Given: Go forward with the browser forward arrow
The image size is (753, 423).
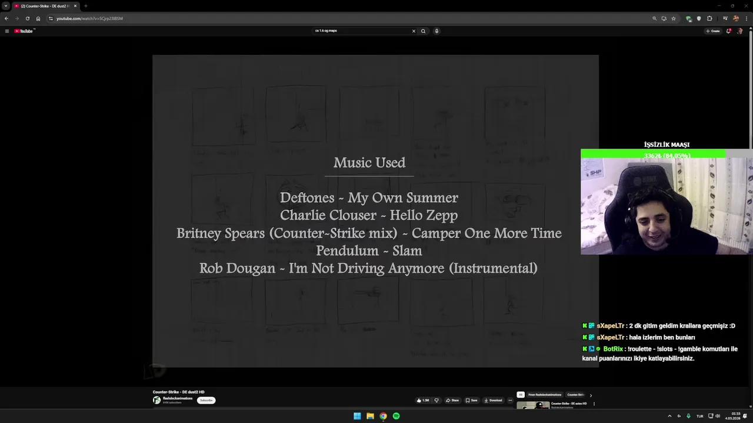Looking at the screenshot, I should coord(16,18).
